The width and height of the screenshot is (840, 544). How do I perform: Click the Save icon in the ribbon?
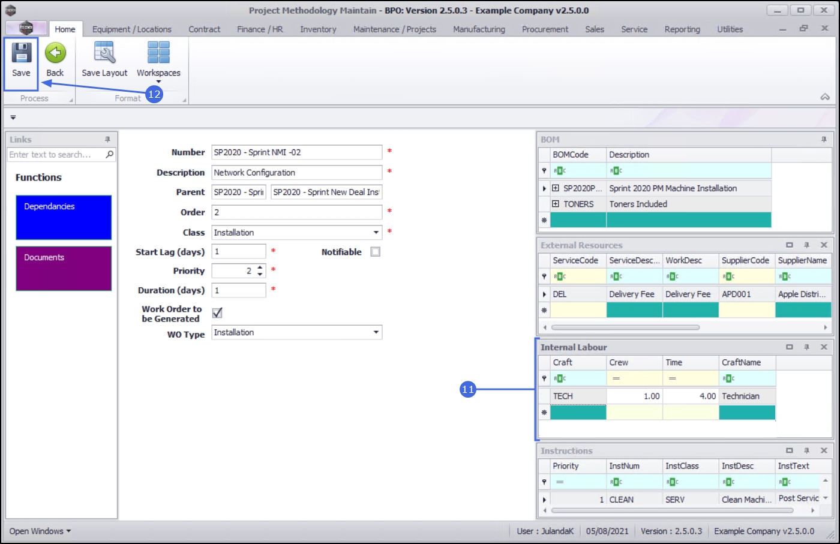tap(21, 53)
